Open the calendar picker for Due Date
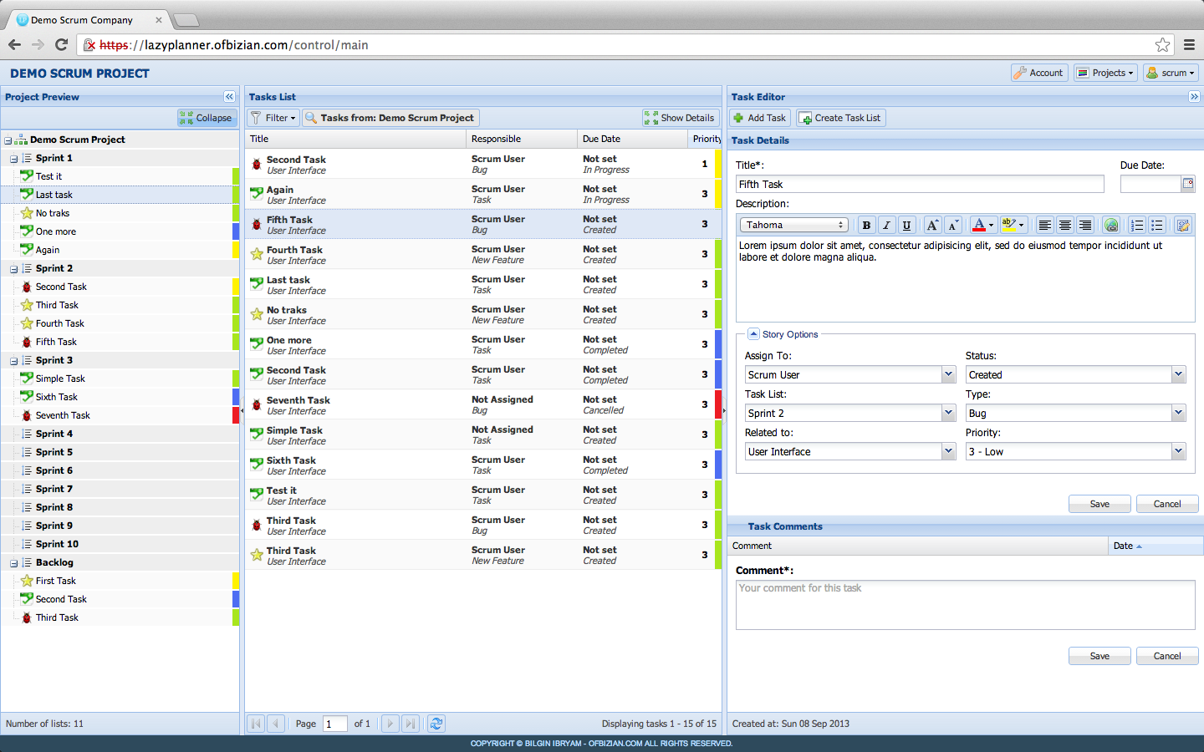Screen dimensions: 1204x752 1188,184
